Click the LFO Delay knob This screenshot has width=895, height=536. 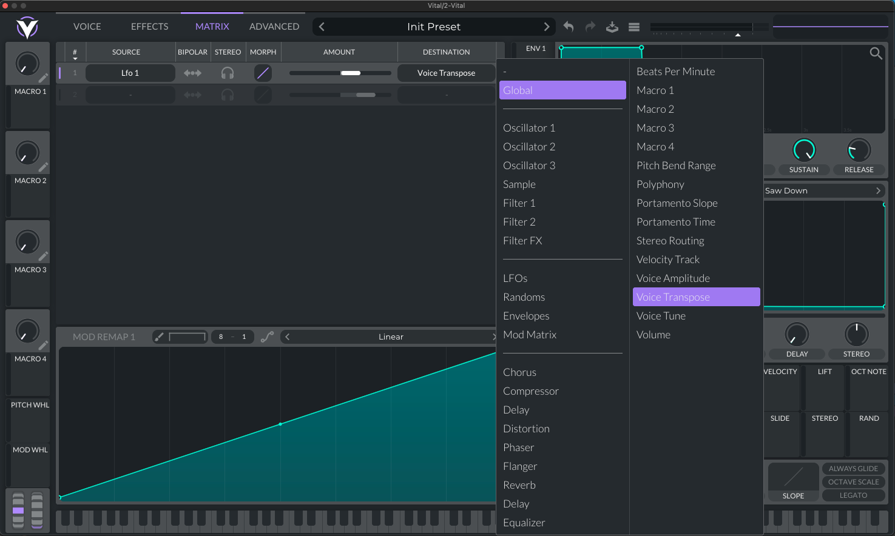coord(797,334)
